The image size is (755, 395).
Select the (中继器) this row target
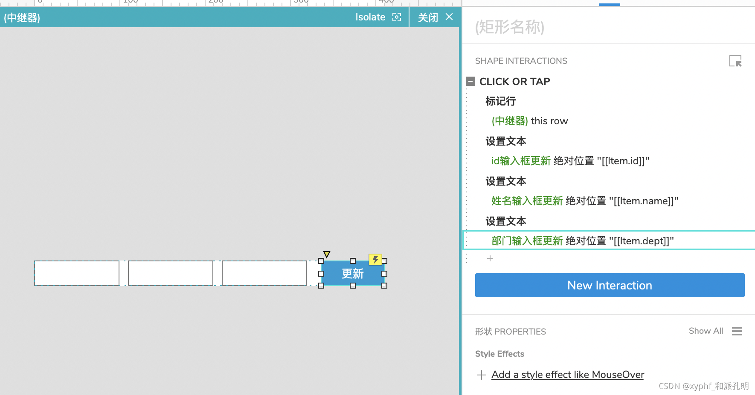[530, 121]
